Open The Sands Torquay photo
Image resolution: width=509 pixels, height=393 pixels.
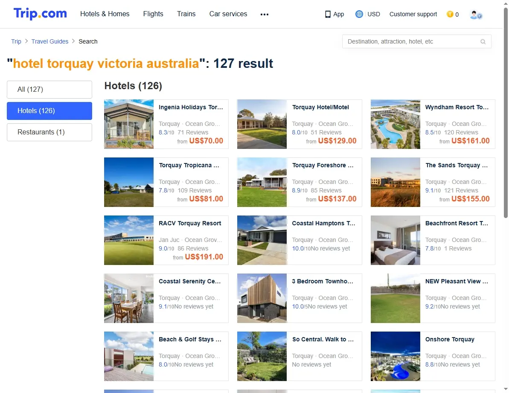click(x=396, y=182)
